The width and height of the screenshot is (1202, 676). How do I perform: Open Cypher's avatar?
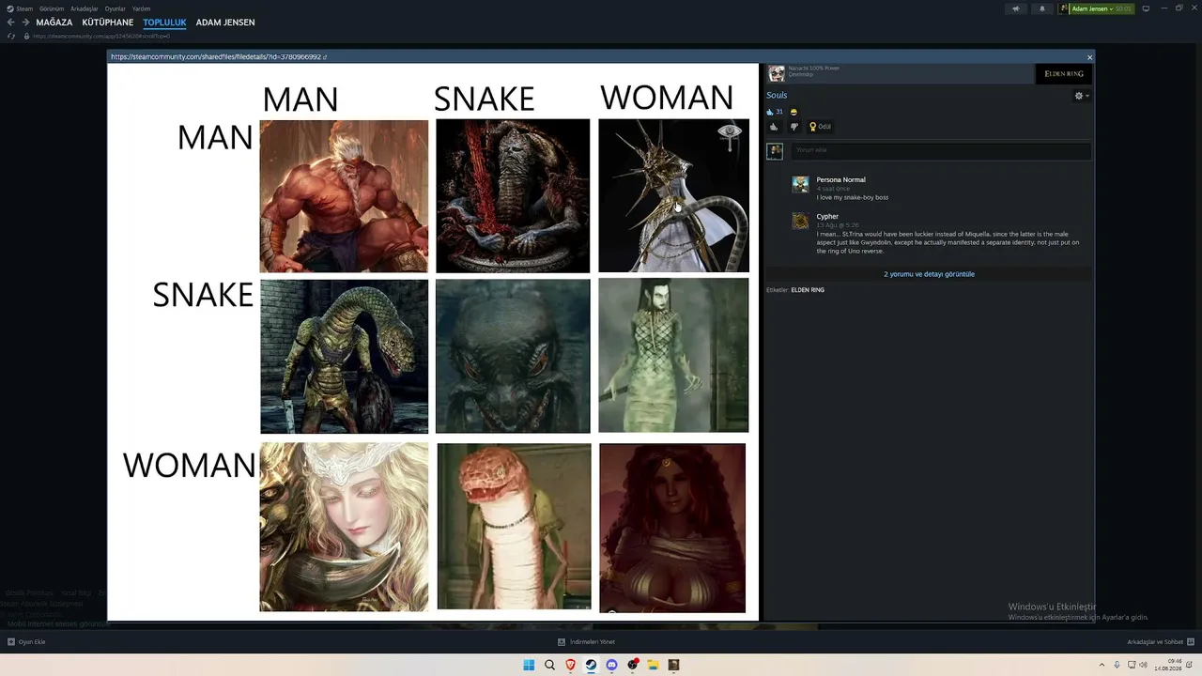800,221
